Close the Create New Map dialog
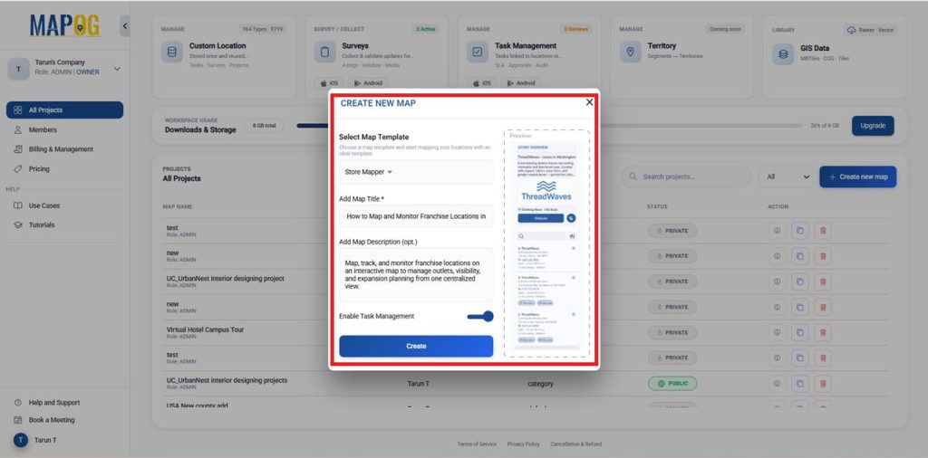 (589, 102)
